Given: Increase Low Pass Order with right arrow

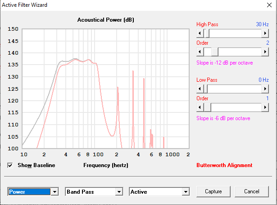Looking at the screenshot, I should [265, 107].
